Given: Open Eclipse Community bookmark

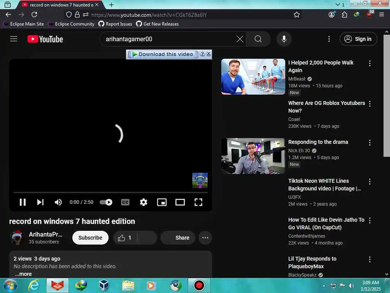Looking at the screenshot, I should click(x=71, y=24).
